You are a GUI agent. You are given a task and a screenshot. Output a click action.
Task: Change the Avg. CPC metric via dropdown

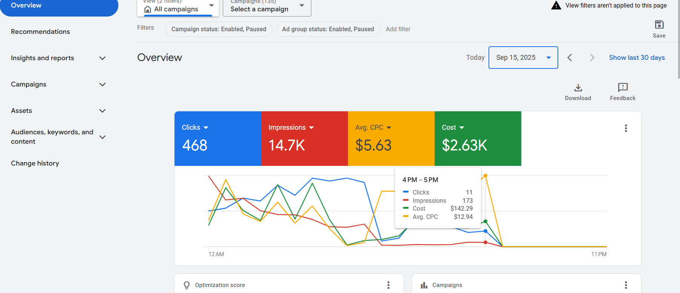(389, 128)
